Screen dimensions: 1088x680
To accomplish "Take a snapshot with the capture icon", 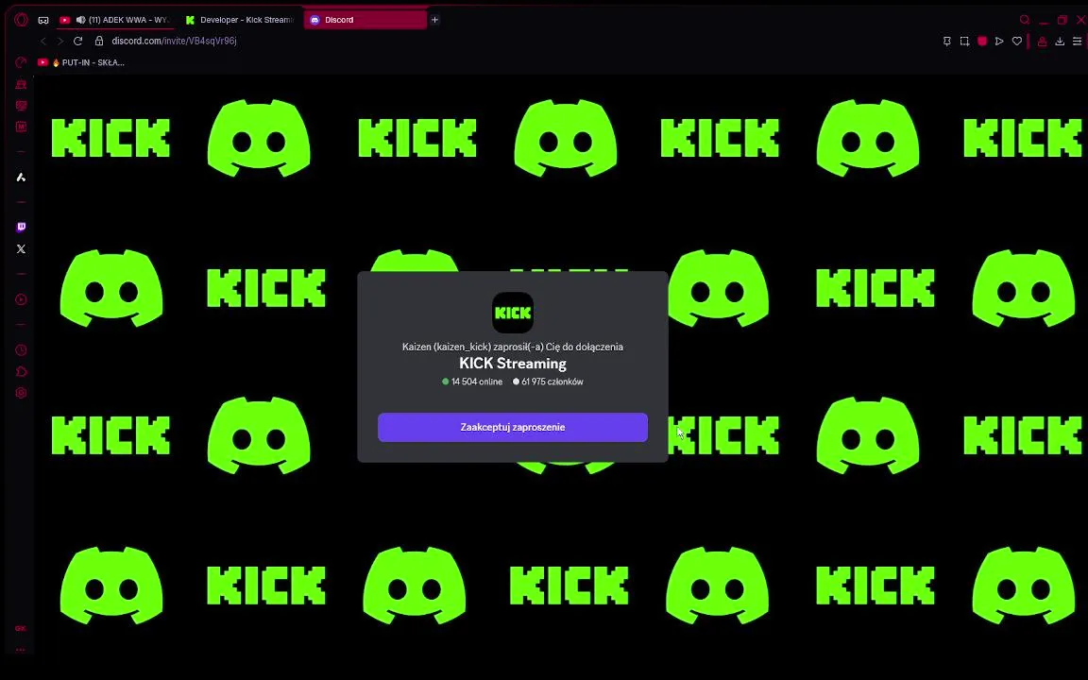I will coord(964,41).
